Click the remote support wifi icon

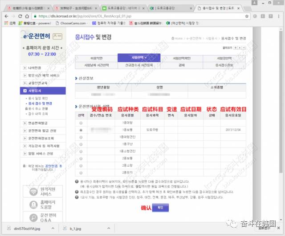point(33,192)
